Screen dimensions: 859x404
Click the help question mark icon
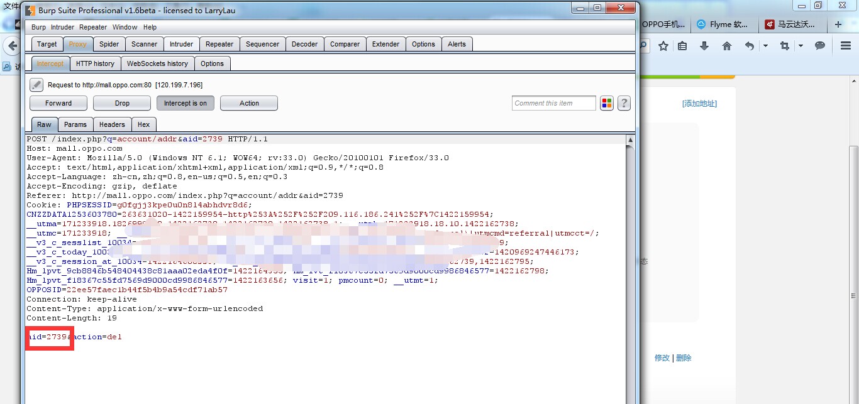tap(624, 104)
